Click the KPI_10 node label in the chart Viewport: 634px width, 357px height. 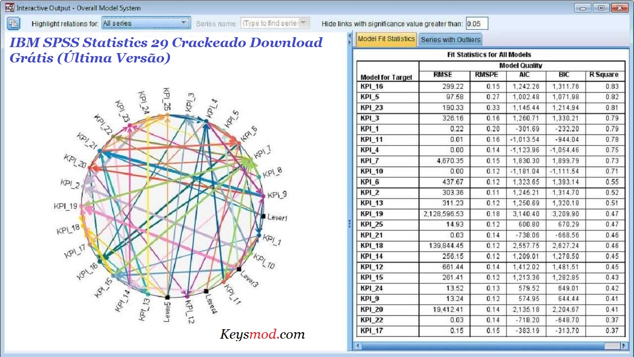click(265, 262)
